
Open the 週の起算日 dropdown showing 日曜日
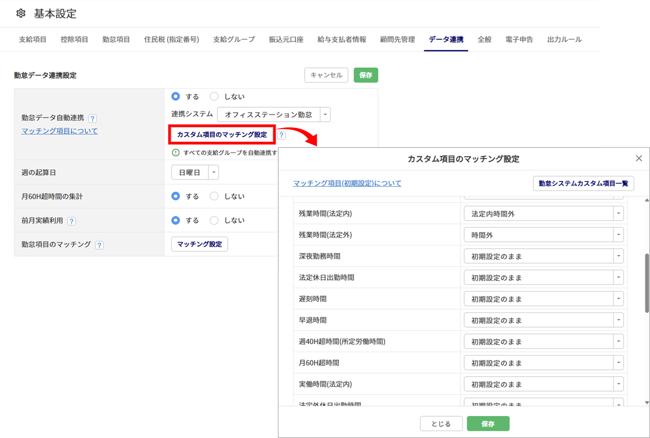click(213, 172)
